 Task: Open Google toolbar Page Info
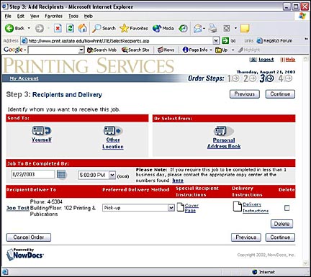(195, 50)
